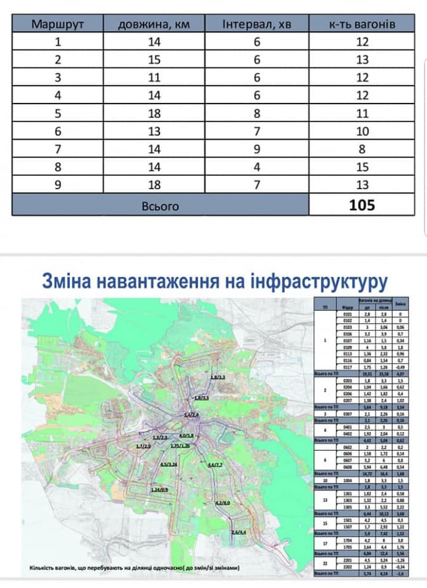The image size is (427, 588).
Task: Select the 'Всього' total row label
Action: [x=160, y=206]
